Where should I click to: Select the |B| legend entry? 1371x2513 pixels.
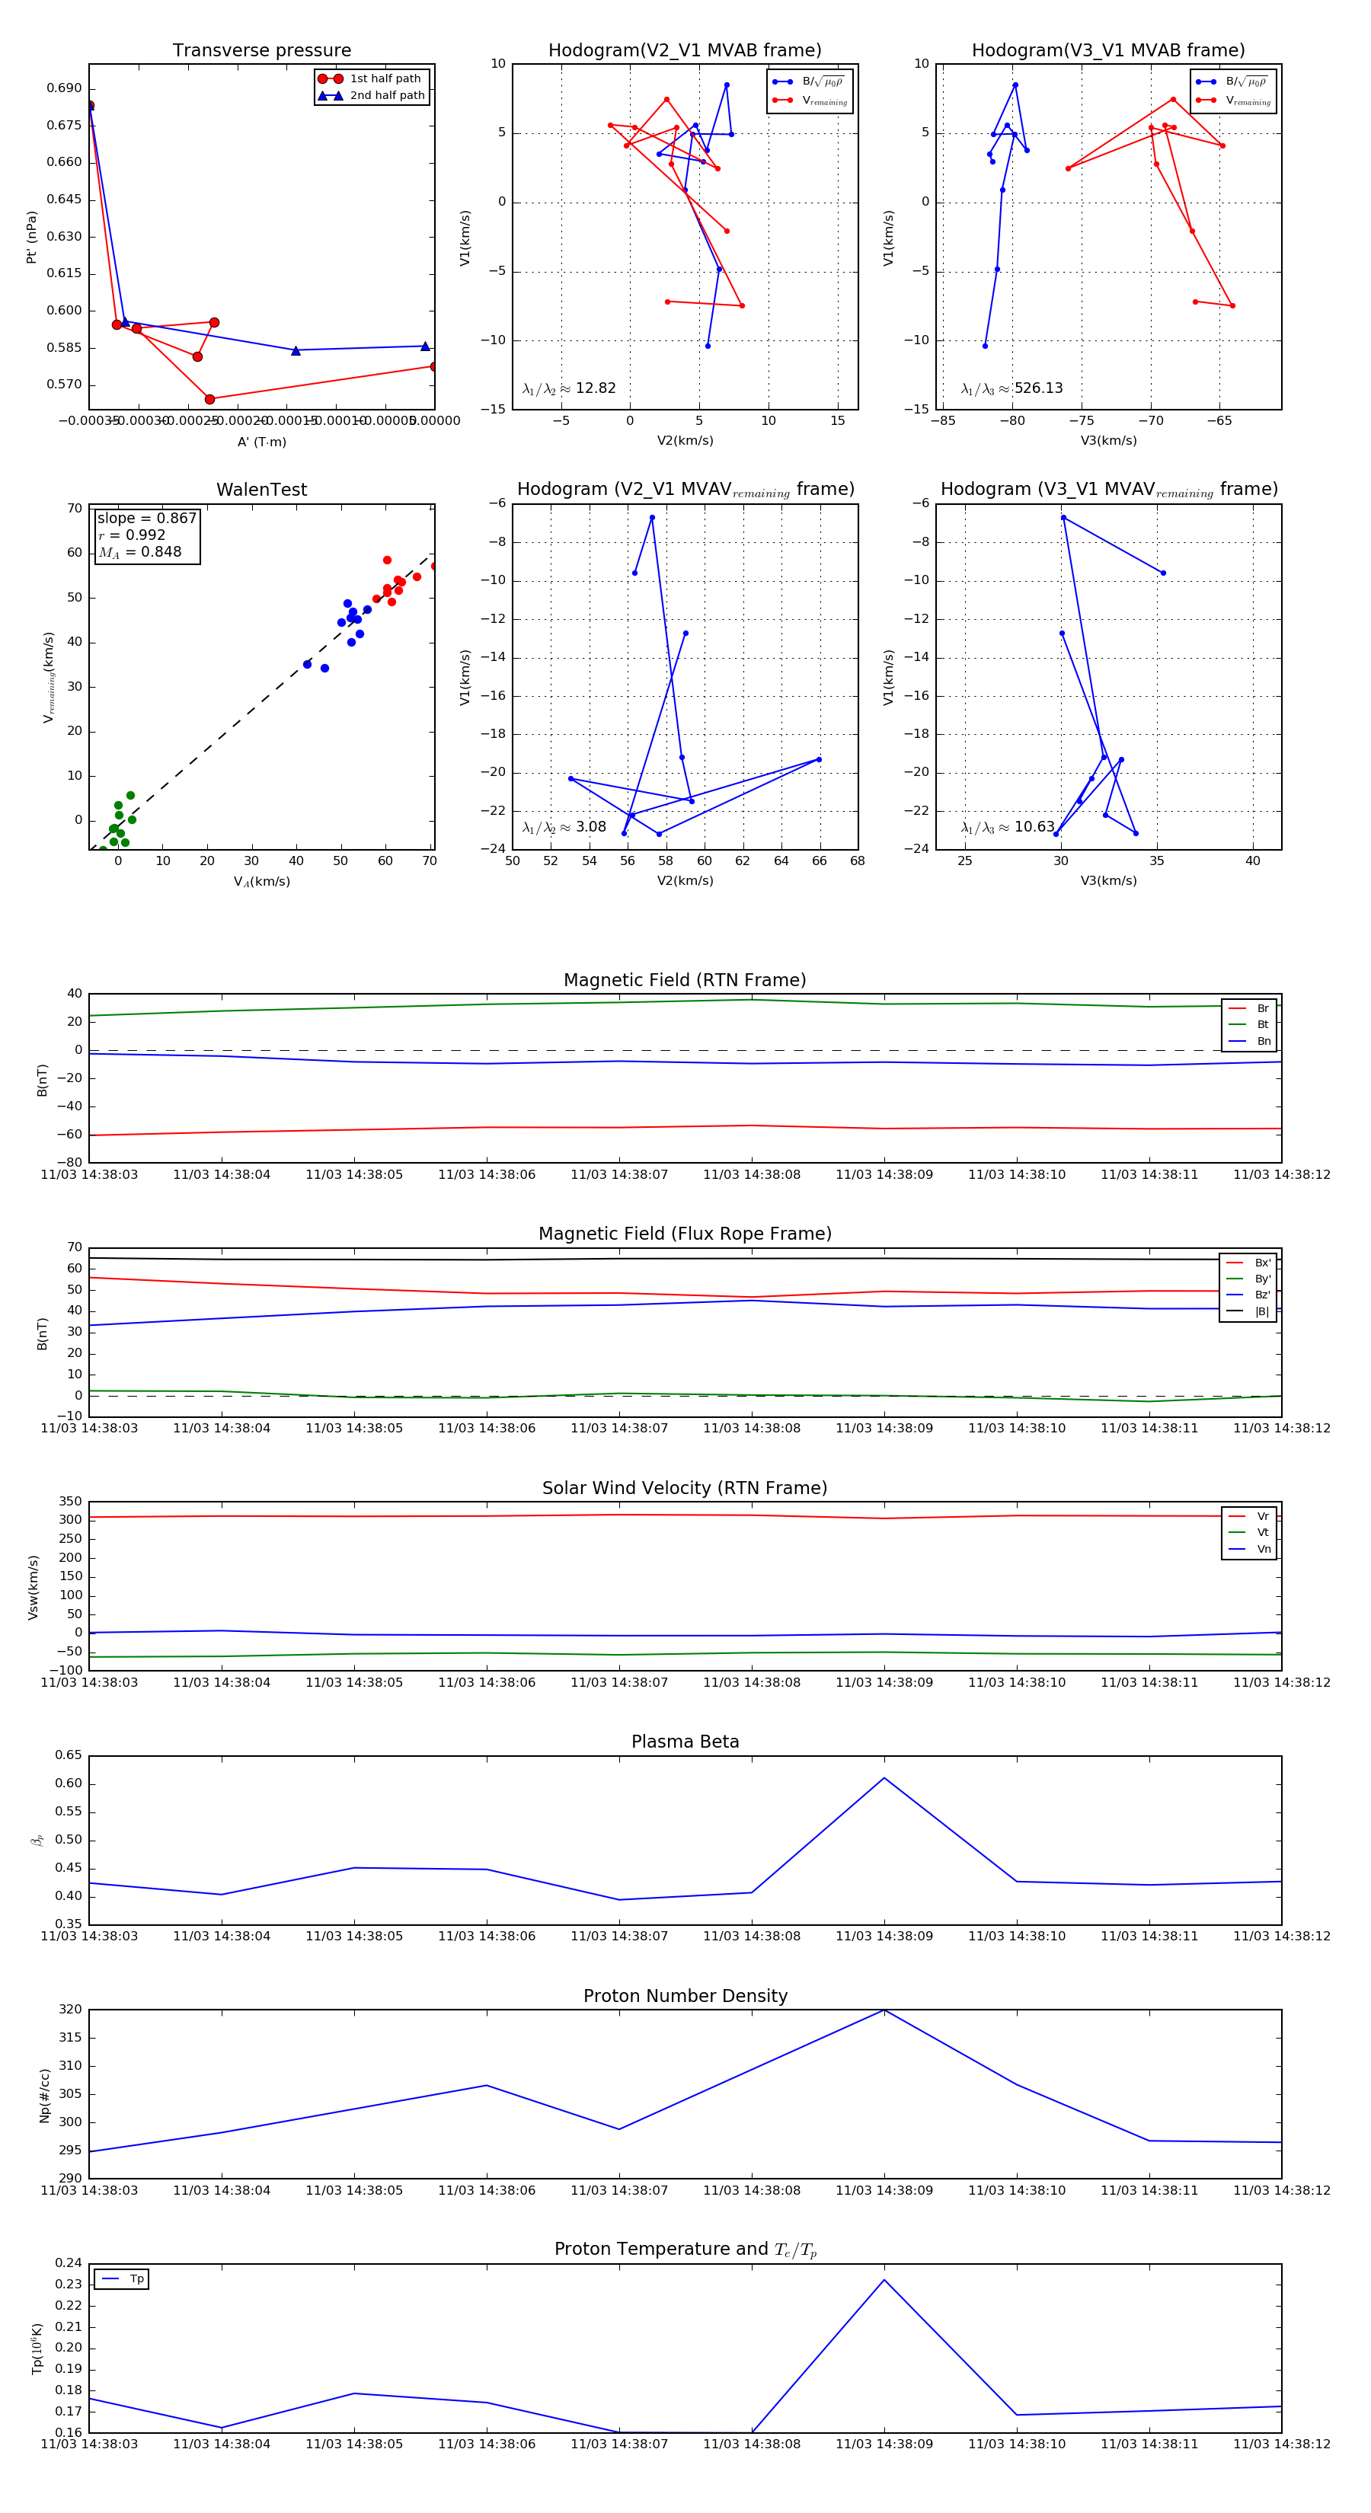coord(1248,1311)
